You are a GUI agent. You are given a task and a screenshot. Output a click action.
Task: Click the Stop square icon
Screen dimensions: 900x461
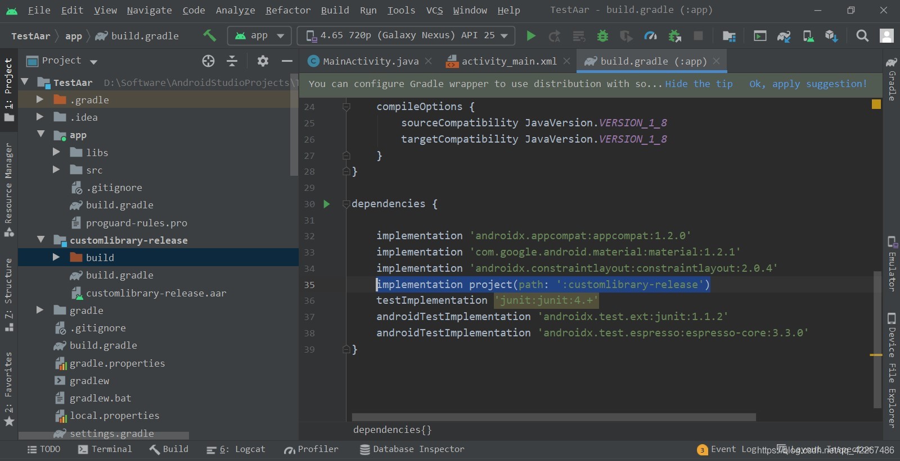click(x=698, y=35)
